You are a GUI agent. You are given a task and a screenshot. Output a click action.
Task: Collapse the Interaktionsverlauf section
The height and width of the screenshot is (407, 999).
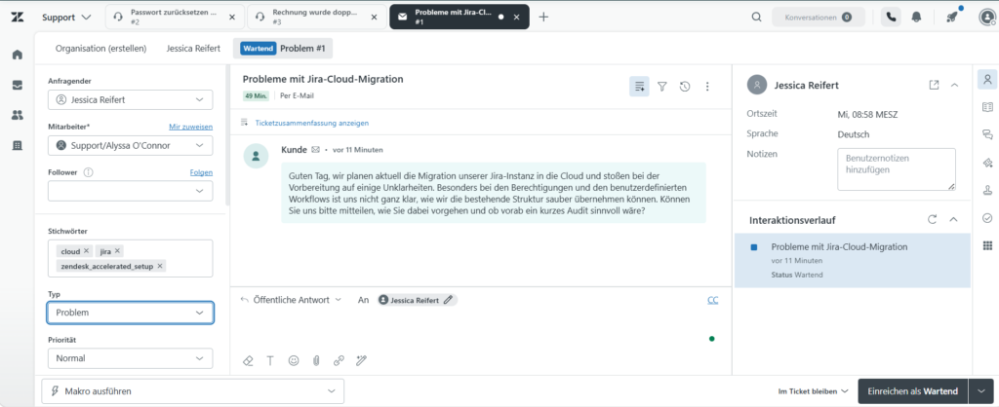click(954, 219)
